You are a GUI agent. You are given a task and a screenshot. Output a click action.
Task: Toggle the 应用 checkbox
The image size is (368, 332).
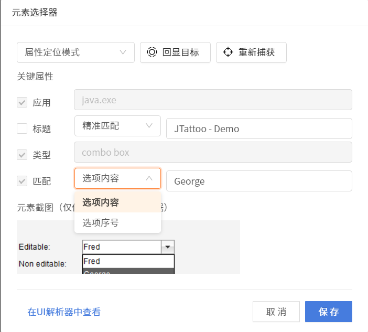point(22,102)
